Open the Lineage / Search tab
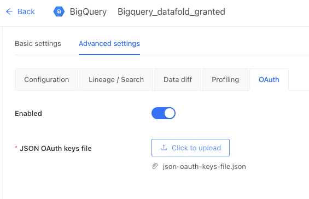The image size is (309, 199). 116,80
